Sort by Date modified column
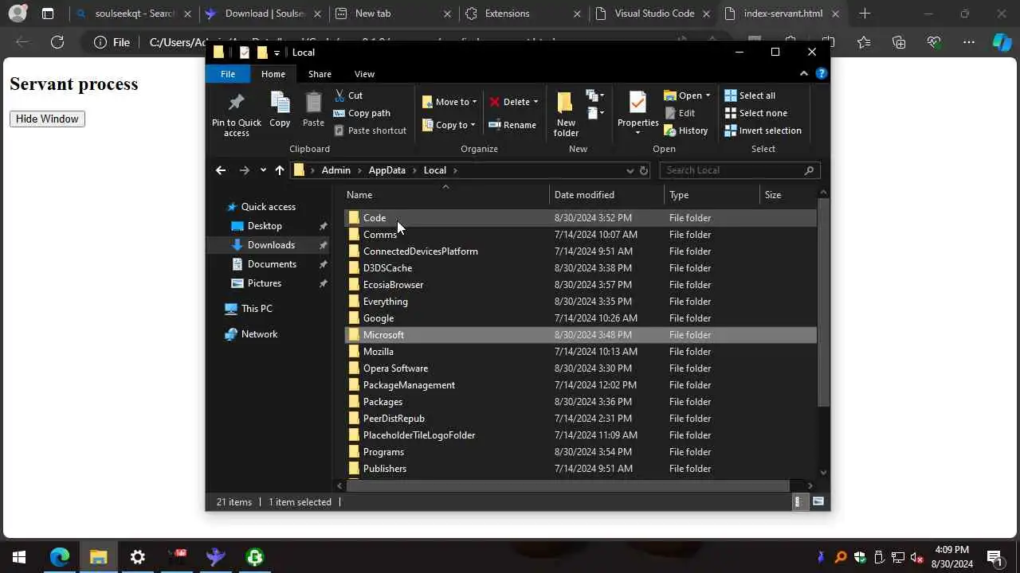 pos(606,195)
